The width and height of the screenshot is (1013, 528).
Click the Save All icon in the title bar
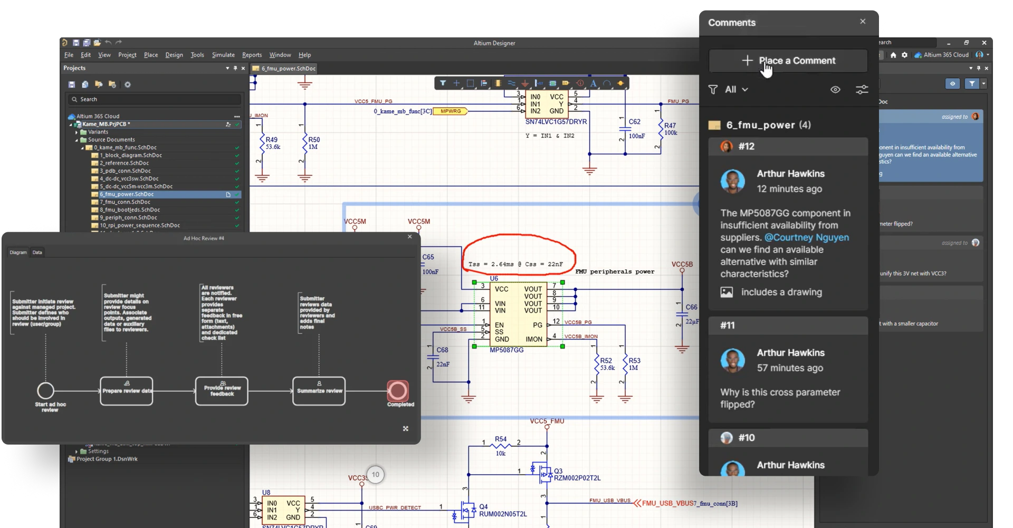coord(87,42)
